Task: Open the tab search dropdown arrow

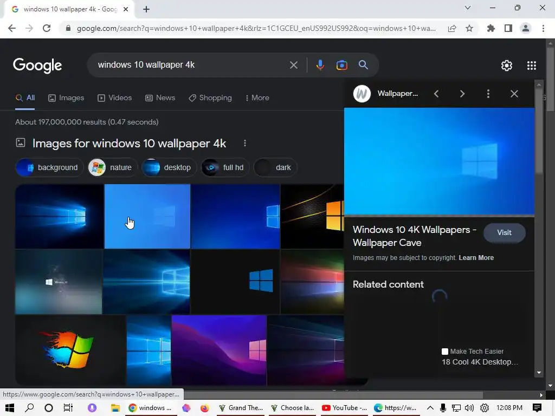Action: coord(467,8)
